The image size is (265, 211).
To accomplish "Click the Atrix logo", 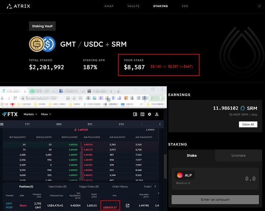I will (18, 6).
